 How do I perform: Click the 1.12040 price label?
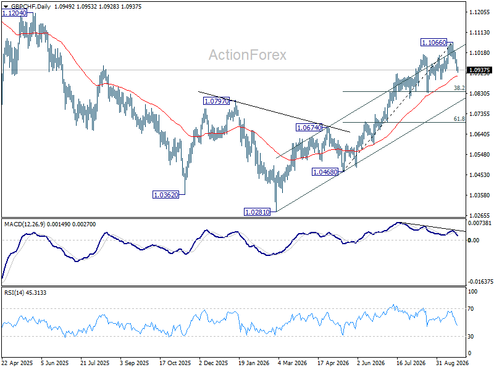14,13
